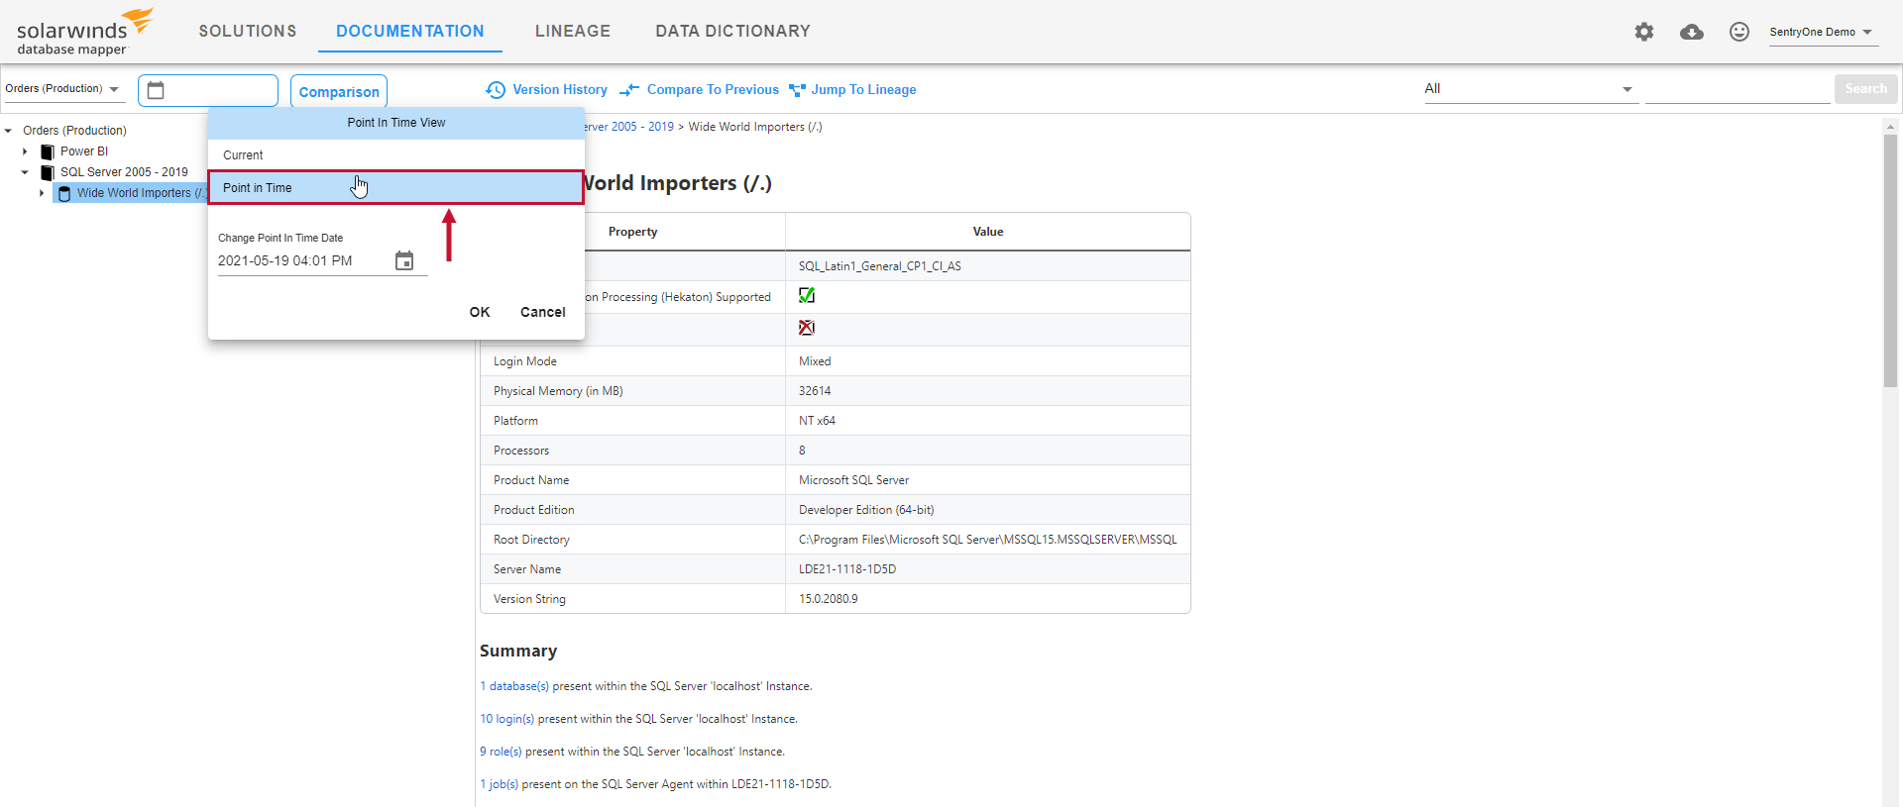The width and height of the screenshot is (1903, 807).
Task: Click the Property column header
Action: click(632, 232)
